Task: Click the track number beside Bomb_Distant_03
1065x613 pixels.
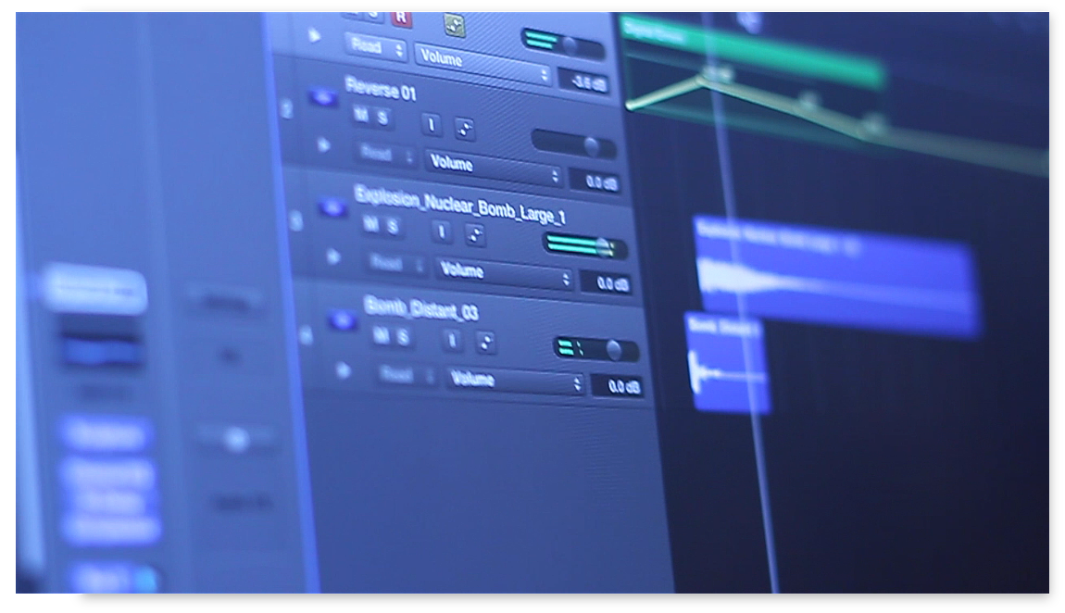Action: (x=307, y=334)
